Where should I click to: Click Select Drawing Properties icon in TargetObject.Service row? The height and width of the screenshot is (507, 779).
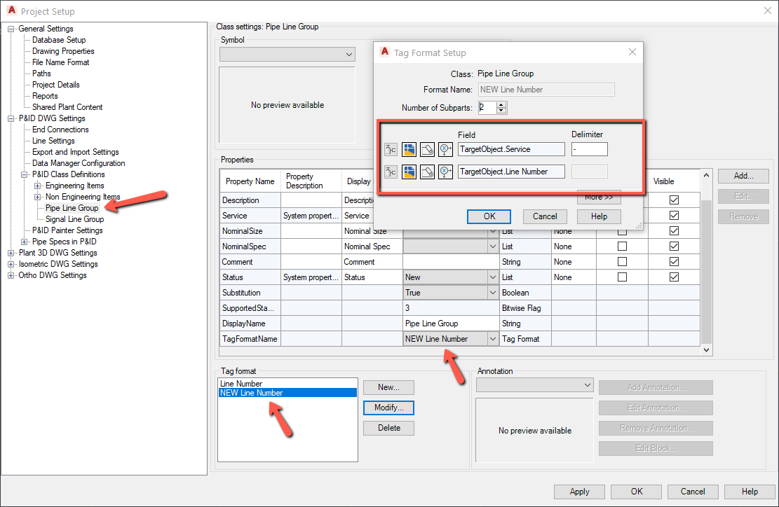coord(409,149)
